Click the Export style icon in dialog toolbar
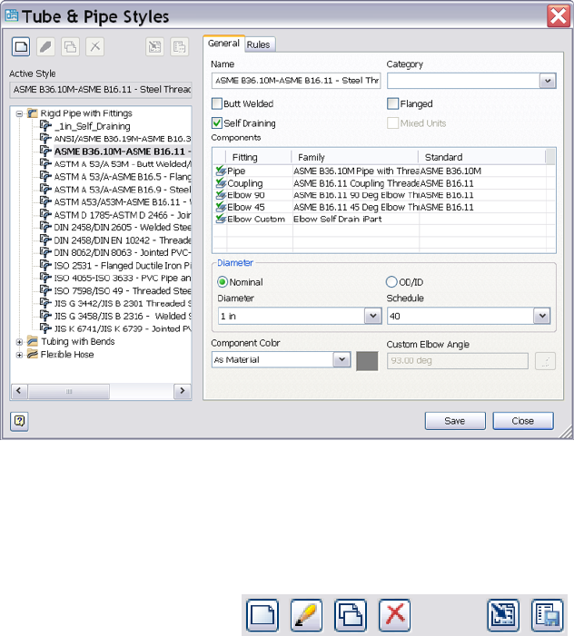Screen dimensions: 574x636 (x=180, y=46)
